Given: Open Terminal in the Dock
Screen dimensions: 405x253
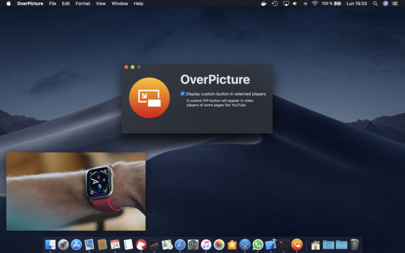Looking at the screenshot, I should click(284, 244).
